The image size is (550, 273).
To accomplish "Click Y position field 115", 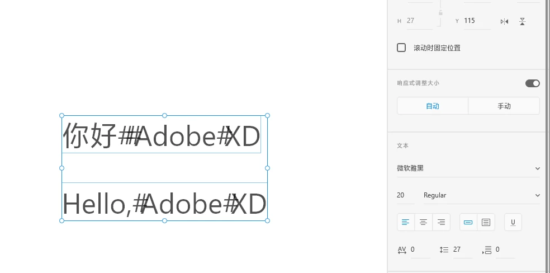I will click(477, 21).
